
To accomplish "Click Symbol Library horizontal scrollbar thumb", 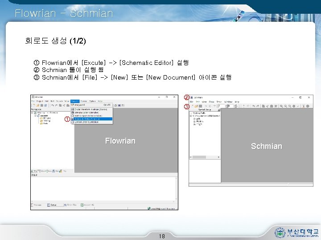I will coord(199,157).
